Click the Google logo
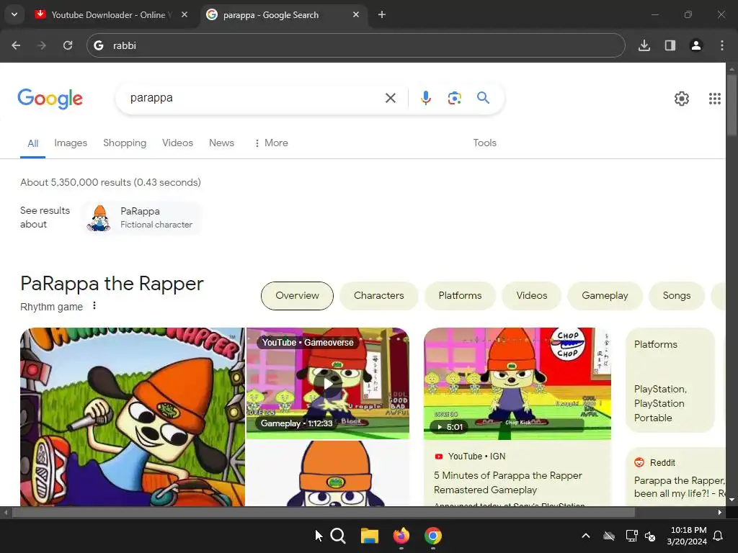 click(50, 99)
